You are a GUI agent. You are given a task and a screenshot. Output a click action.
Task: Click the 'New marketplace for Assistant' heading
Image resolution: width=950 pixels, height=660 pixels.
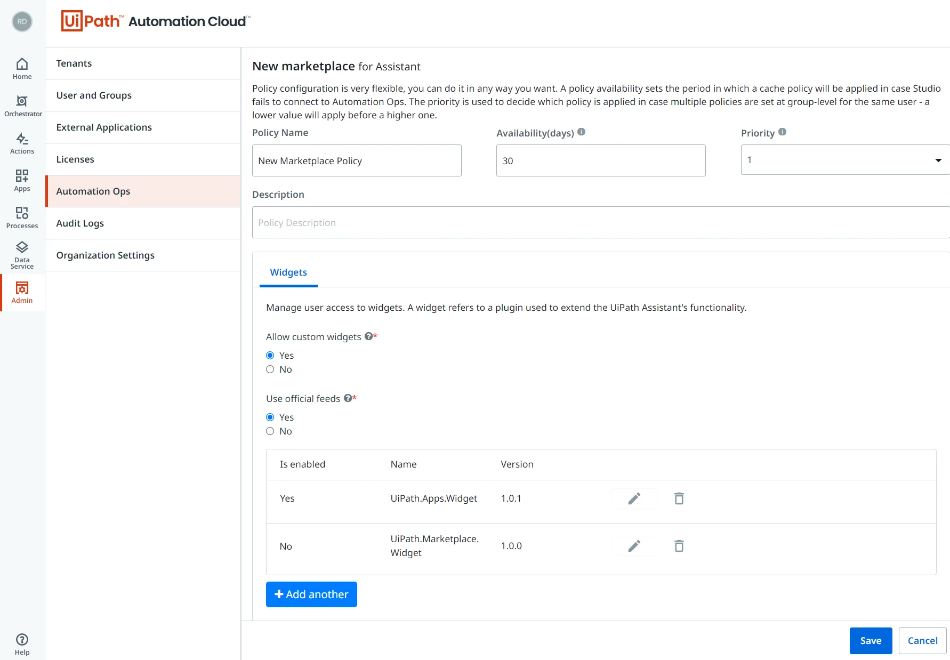click(336, 66)
